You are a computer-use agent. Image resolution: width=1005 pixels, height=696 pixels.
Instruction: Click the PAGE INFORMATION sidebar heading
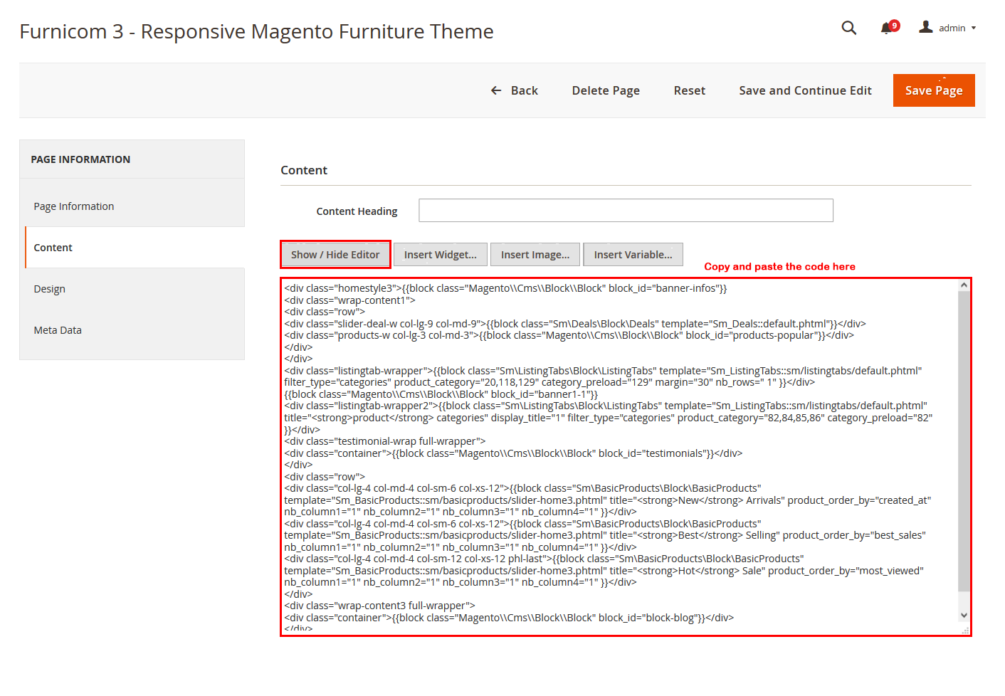[x=80, y=159]
